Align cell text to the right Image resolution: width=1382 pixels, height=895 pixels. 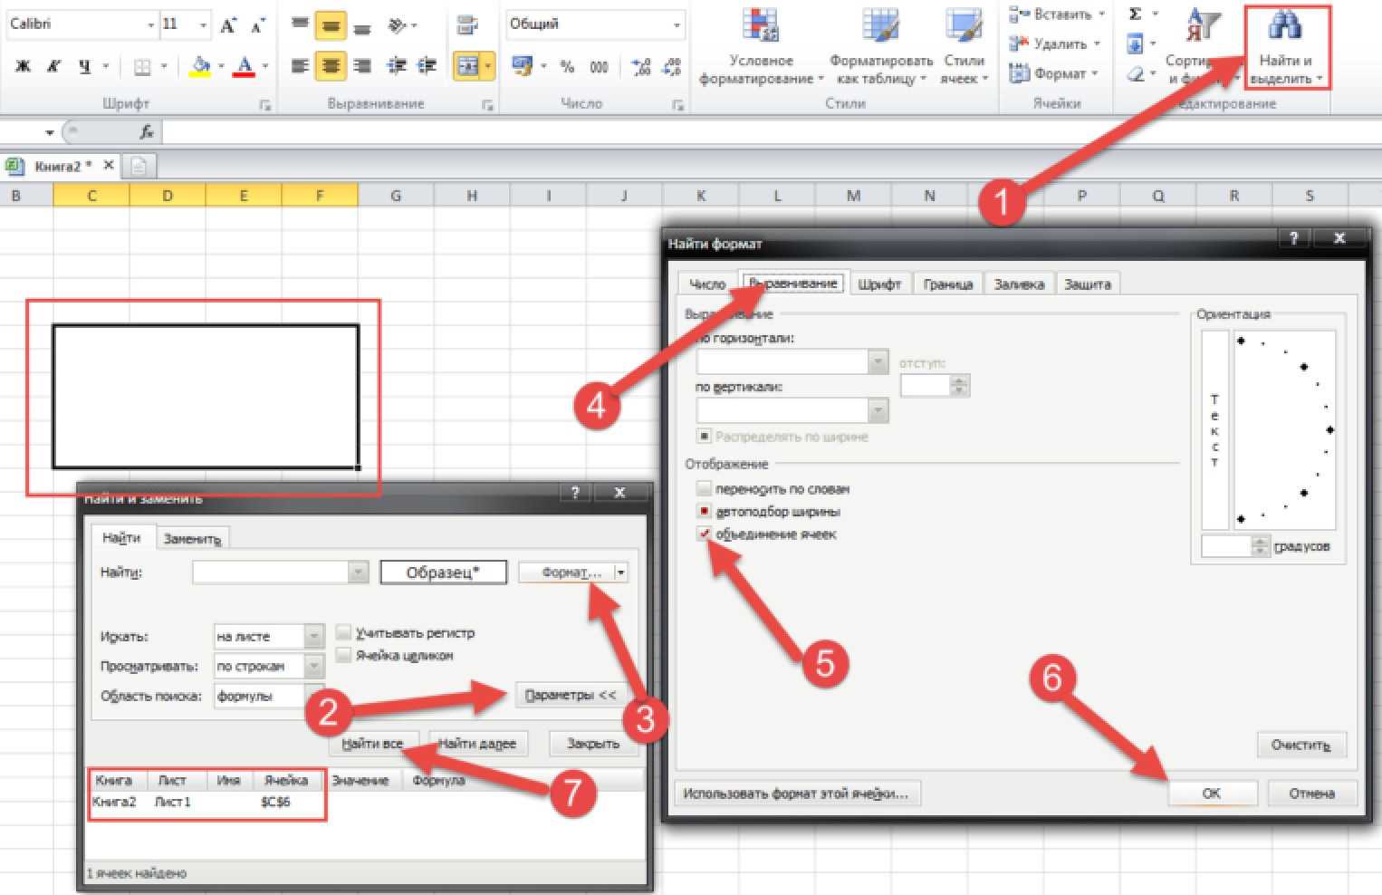click(x=362, y=66)
